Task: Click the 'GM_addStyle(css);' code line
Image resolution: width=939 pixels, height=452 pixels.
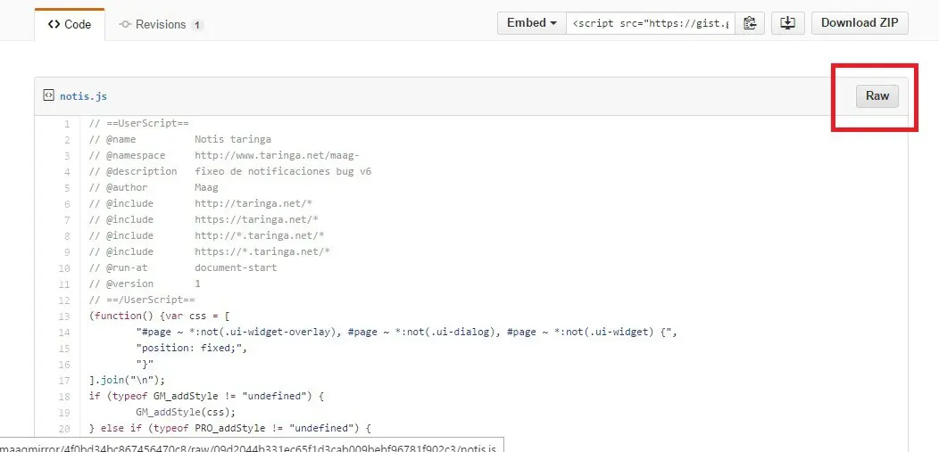Action: point(186,412)
